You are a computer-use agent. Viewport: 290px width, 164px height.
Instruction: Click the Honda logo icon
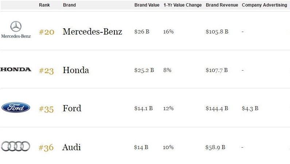tap(16, 69)
